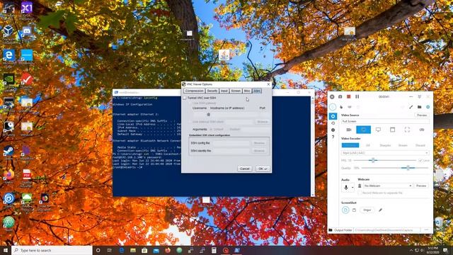Select the Discord desktop shortcut
Screen dimensions: 453x255
tap(27, 32)
